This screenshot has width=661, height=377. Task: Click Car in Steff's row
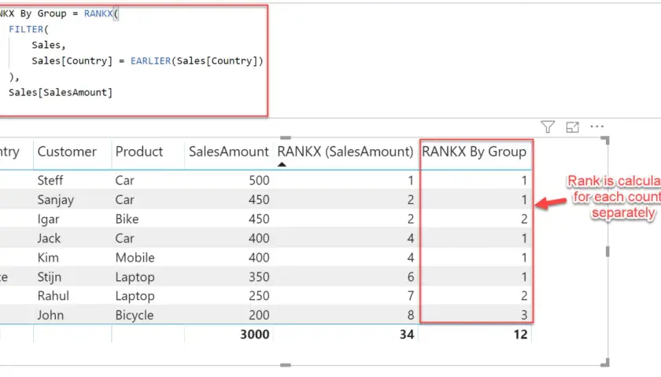click(125, 181)
